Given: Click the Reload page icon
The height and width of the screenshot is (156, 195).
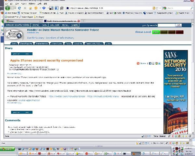Looking at the screenshot, I should (x=19, y=8).
